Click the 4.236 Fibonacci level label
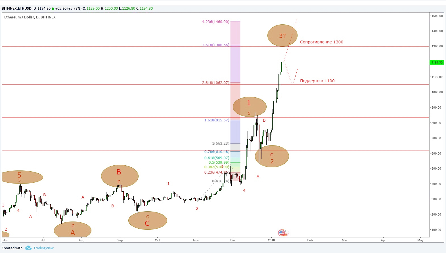The image size is (446, 253). pyautogui.click(x=216, y=22)
